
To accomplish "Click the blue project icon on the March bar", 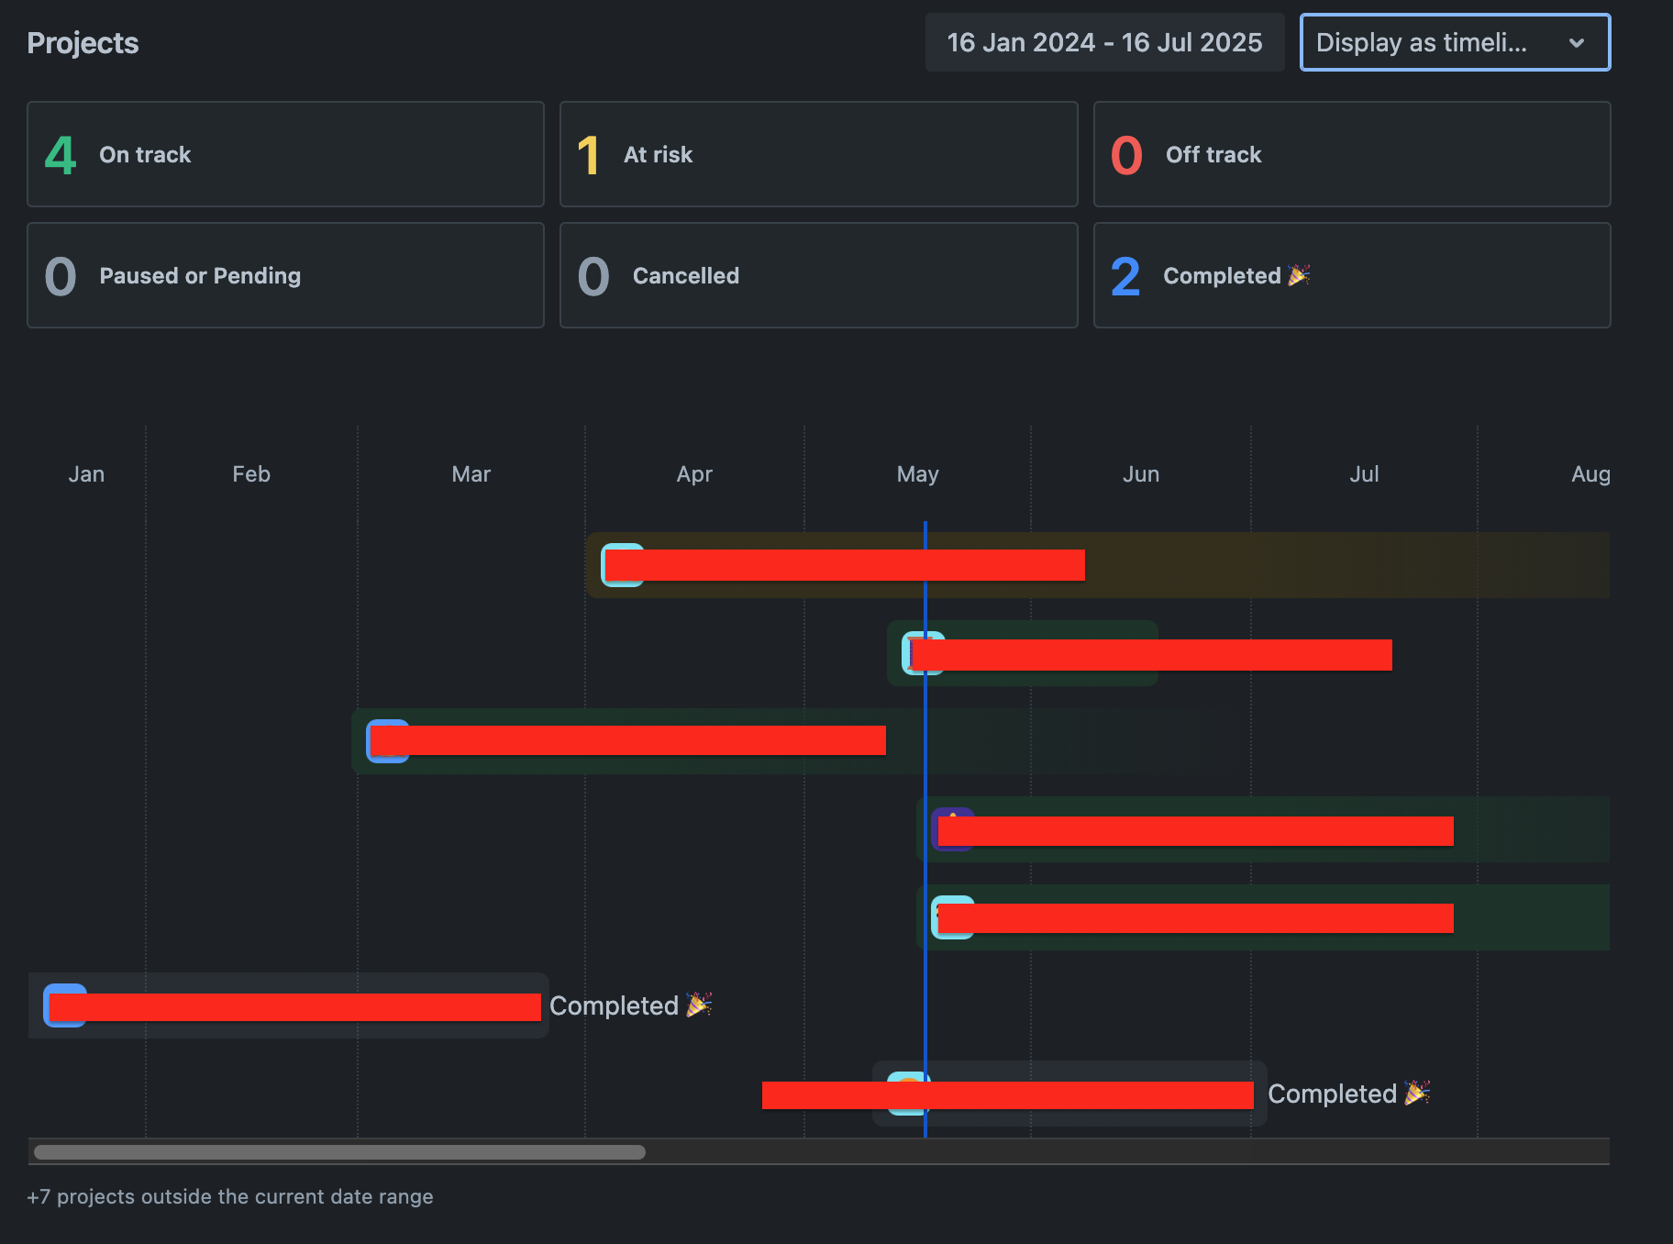I will click(387, 740).
